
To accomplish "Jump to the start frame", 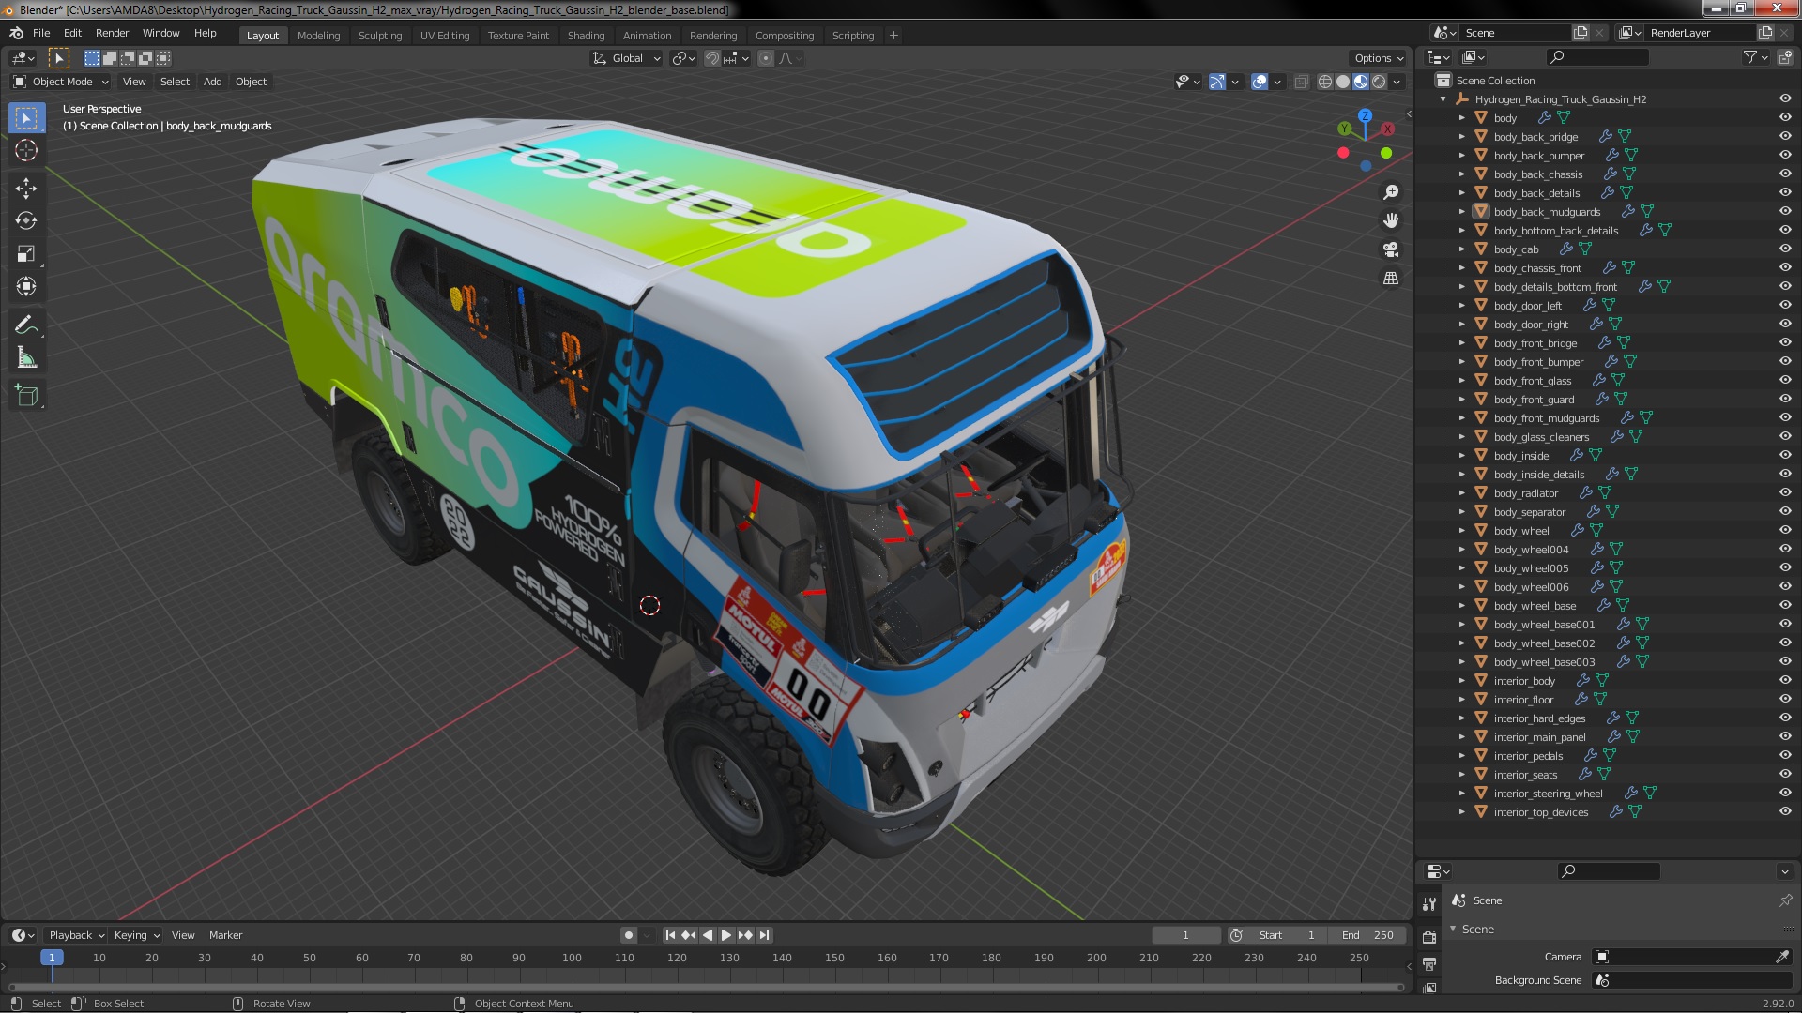I will (670, 935).
